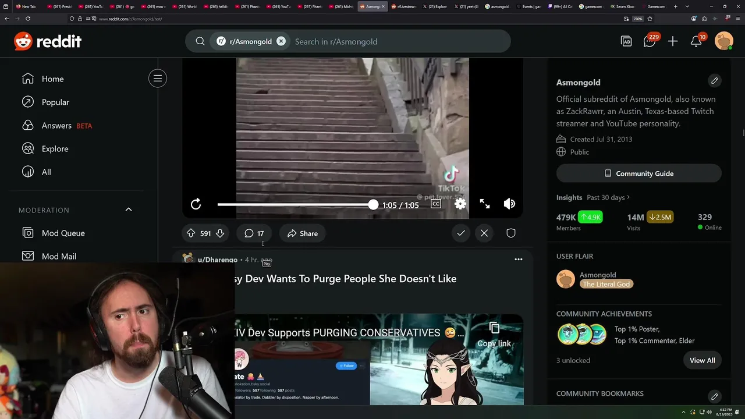
Task: Click the video progress slider handle
Action: tap(373, 204)
